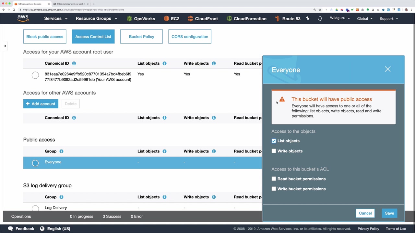Click the AWS logo home icon

(23, 18)
